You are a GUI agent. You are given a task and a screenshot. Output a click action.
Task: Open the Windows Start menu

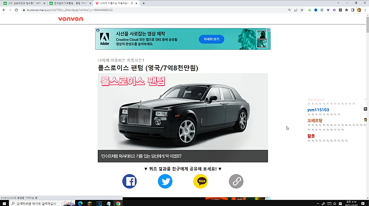tap(4, 203)
